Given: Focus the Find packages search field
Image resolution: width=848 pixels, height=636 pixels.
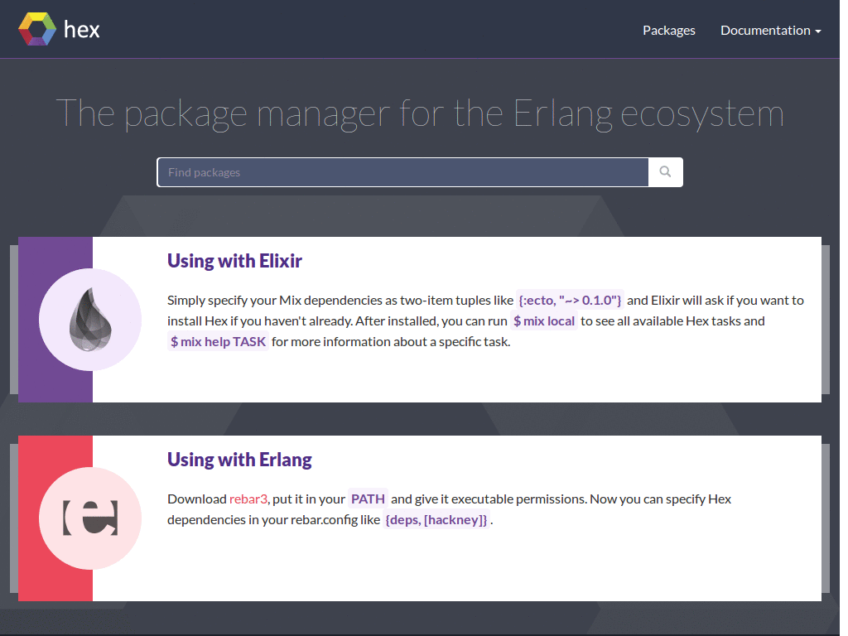Looking at the screenshot, I should click(403, 172).
